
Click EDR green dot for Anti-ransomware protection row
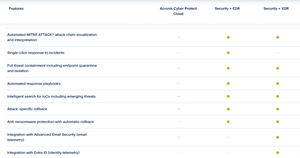[x=228, y=122]
